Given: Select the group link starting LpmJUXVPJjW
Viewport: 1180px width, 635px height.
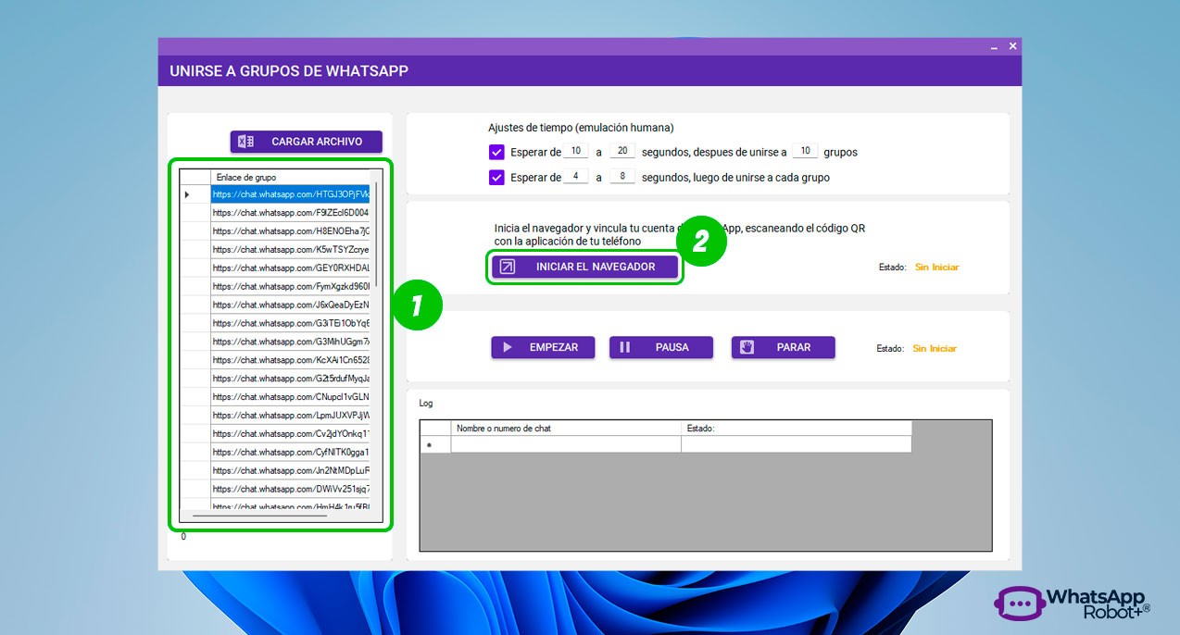Looking at the screenshot, I should click(290, 416).
